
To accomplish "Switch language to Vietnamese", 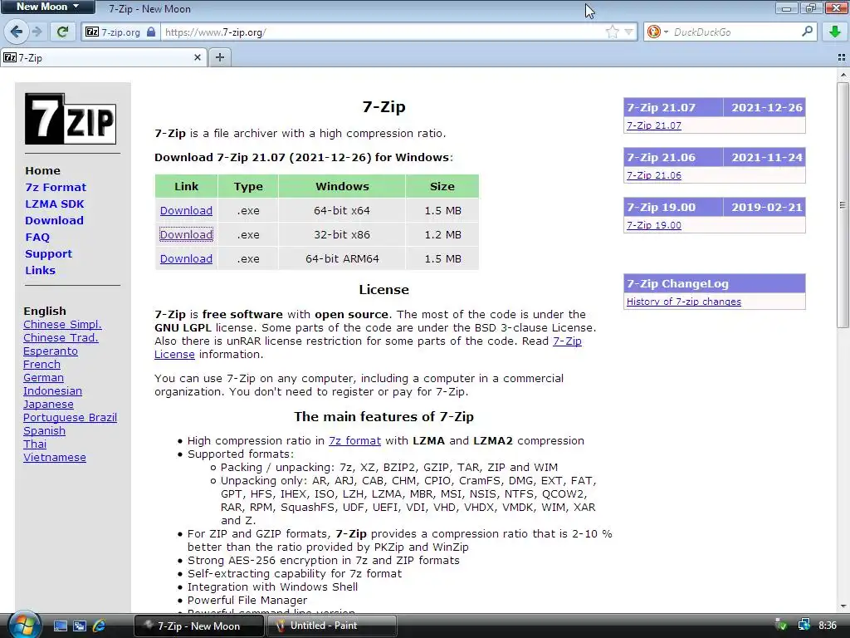I will tap(54, 458).
